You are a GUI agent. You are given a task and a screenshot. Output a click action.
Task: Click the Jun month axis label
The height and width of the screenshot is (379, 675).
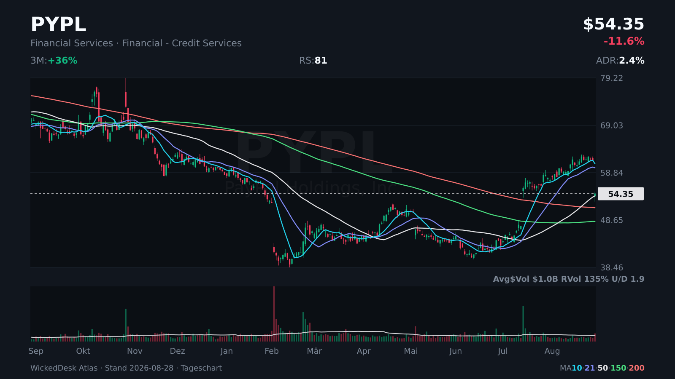tap(456, 351)
